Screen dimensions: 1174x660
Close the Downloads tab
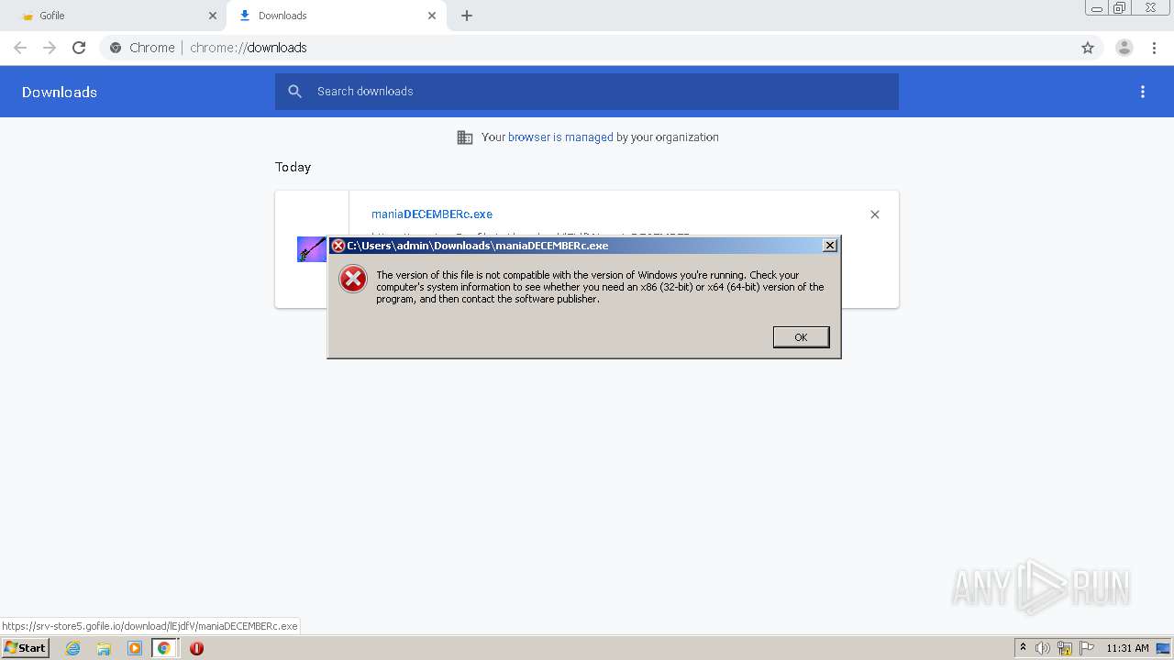click(432, 16)
